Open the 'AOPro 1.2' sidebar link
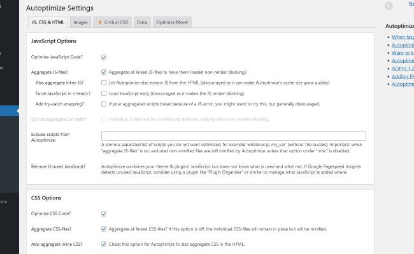Viewport: 414px width, 254px height. [403, 69]
